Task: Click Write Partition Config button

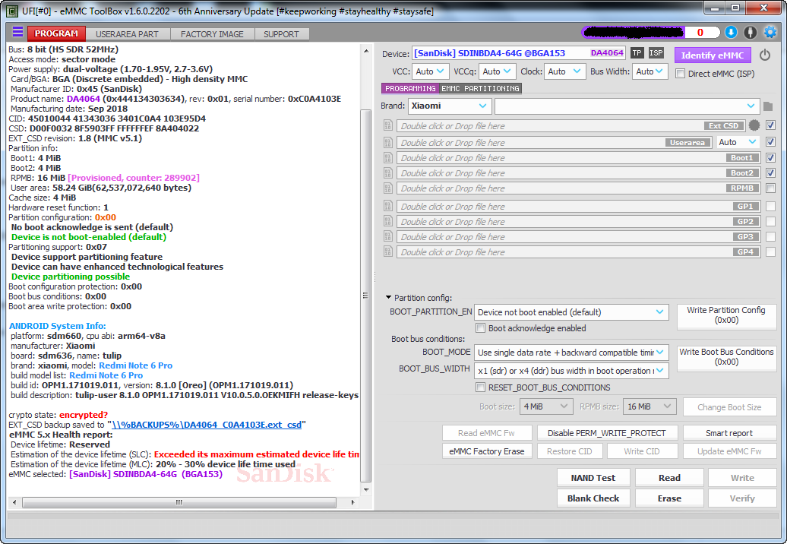Action: pos(726,315)
